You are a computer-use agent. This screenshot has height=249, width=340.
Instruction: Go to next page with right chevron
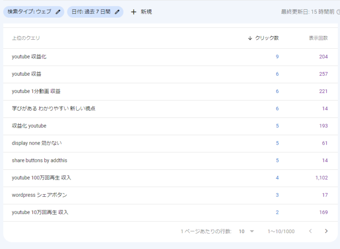326,231
